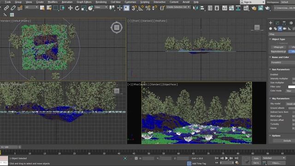The image size is (295, 166).
Task: Activate Select and Manipulate tool
Action: 120,8
